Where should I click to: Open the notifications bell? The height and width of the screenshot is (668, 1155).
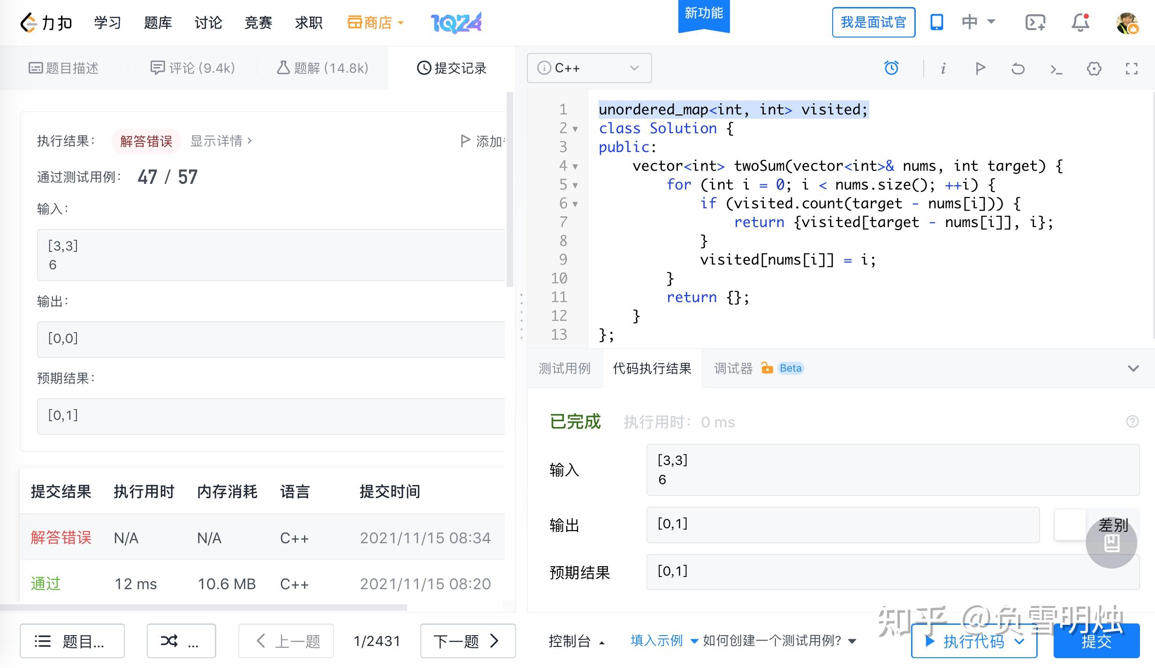point(1080,22)
